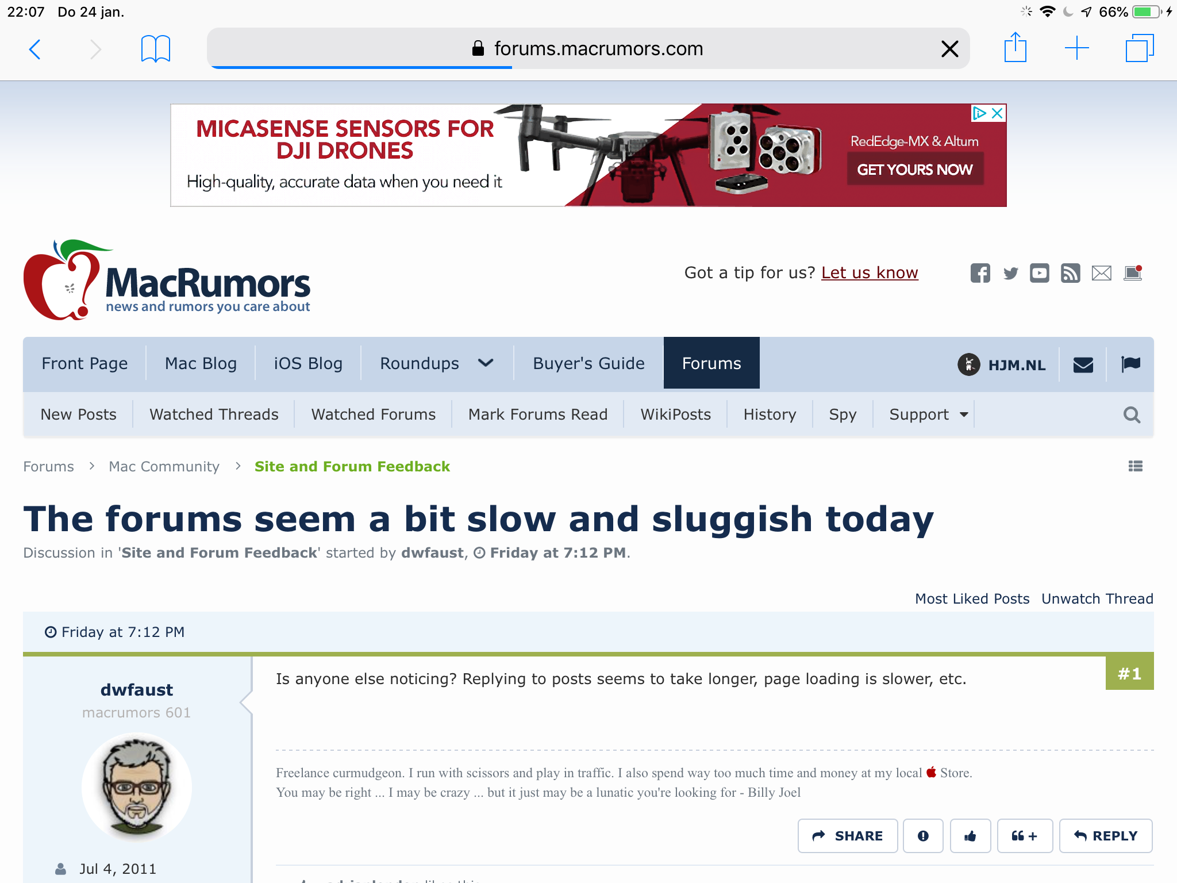Toggle multi-quote on post #1
Viewport: 1177px width, 883px height.
pyautogui.click(x=1025, y=836)
